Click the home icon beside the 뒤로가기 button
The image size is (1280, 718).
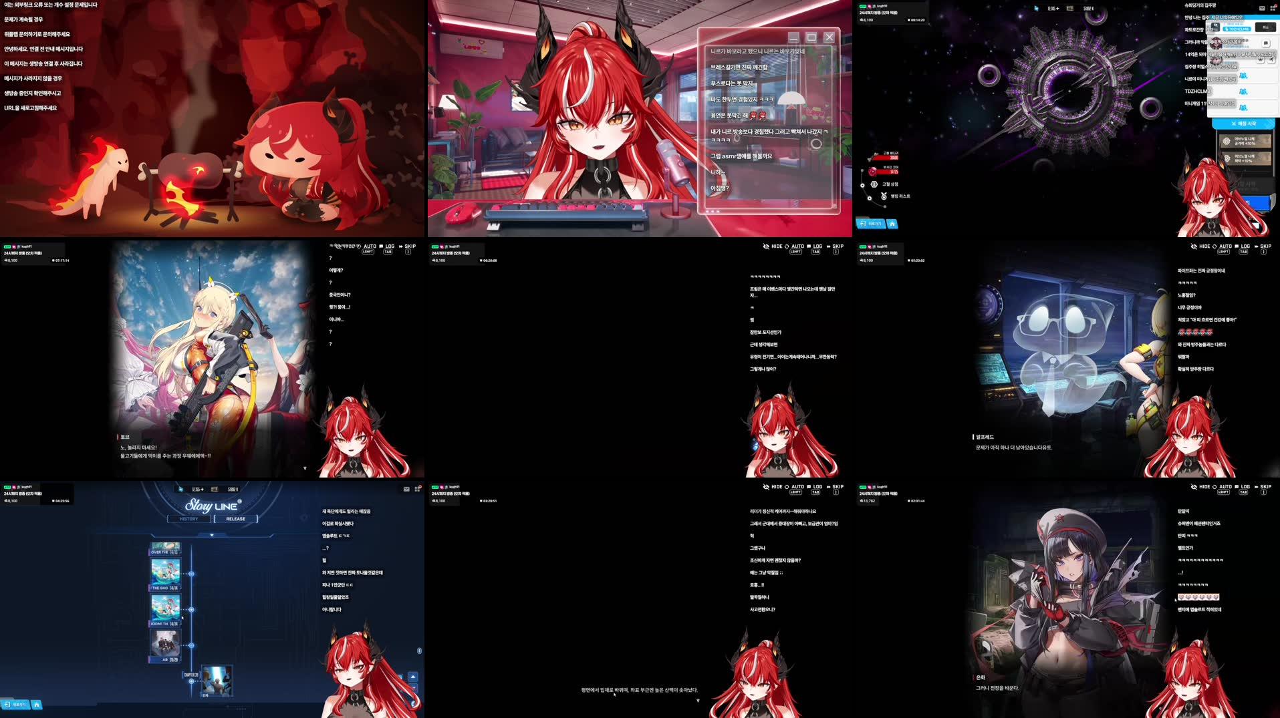893,224
